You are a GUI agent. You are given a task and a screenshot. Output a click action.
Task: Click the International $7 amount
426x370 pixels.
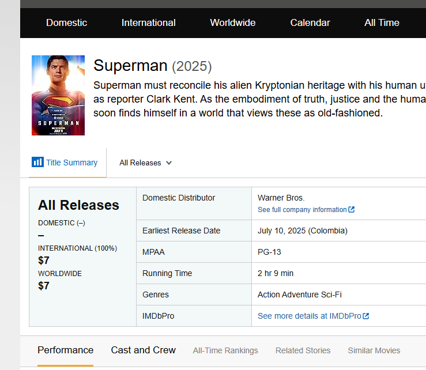44,260
